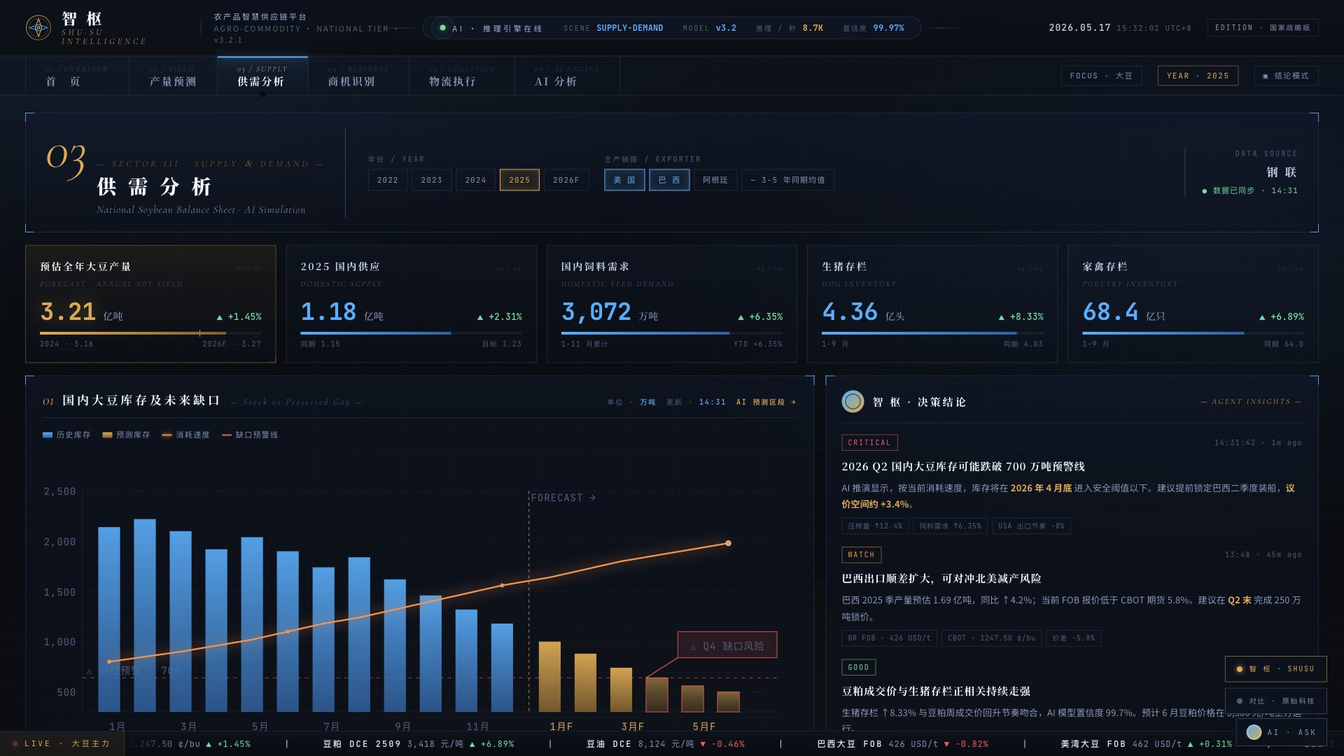Click the 巴西大豆 FOB ticker entry
The image size is (1344, 756).
pyautogui.click(x=902, y=744)
